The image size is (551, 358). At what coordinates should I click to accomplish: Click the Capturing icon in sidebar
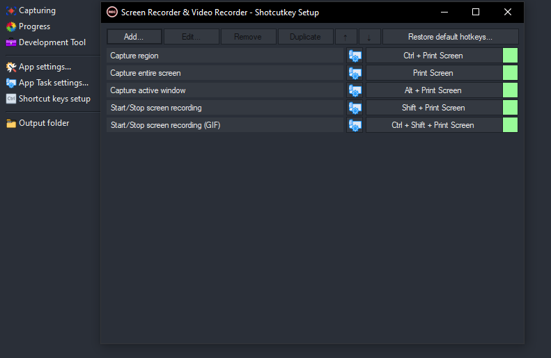point(11,11)
